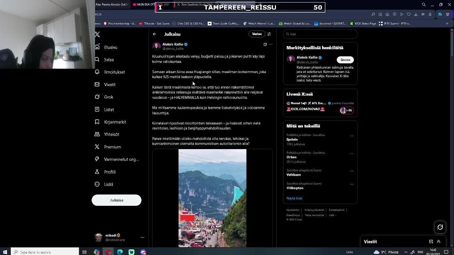The image size is (454, 255).
Task: Open account menu dots next to mikedi
Action: point(142,237)
